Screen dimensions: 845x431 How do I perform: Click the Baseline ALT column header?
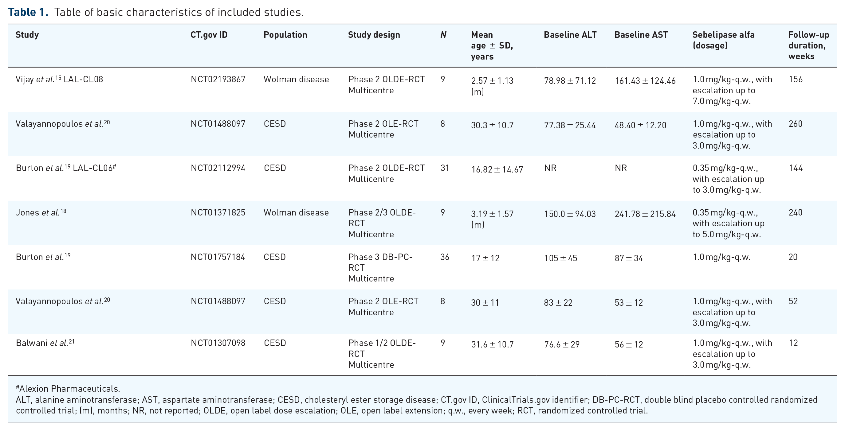(x=570, y=35)
